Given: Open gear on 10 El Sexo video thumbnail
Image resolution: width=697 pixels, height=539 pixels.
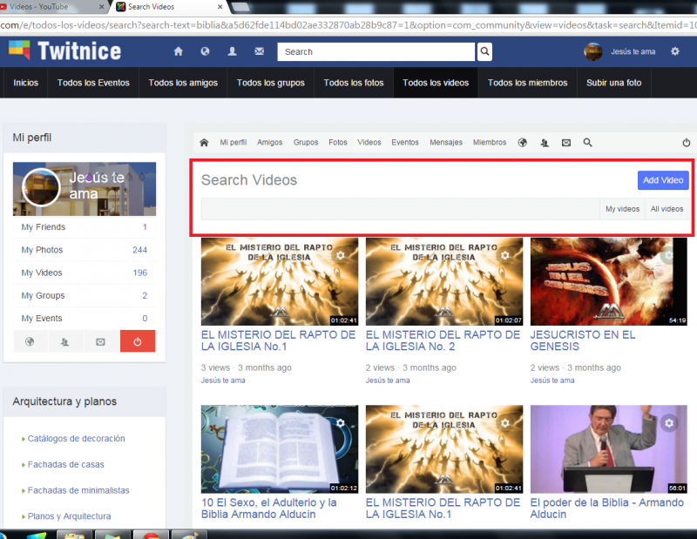Looking at the screenshot, I should click(x=341, y=423).
